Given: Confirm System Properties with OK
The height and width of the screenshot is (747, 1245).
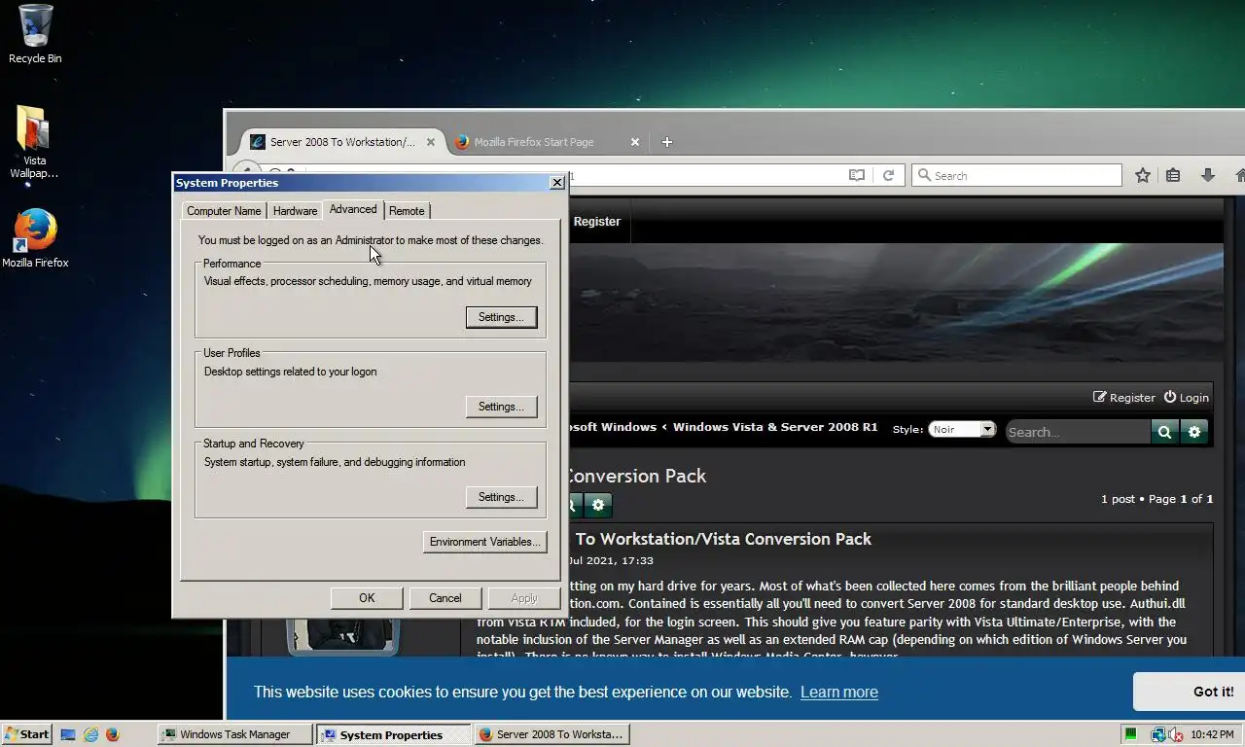Looking at the screenshot, I should pyautogui.click(x=367, y=598).
